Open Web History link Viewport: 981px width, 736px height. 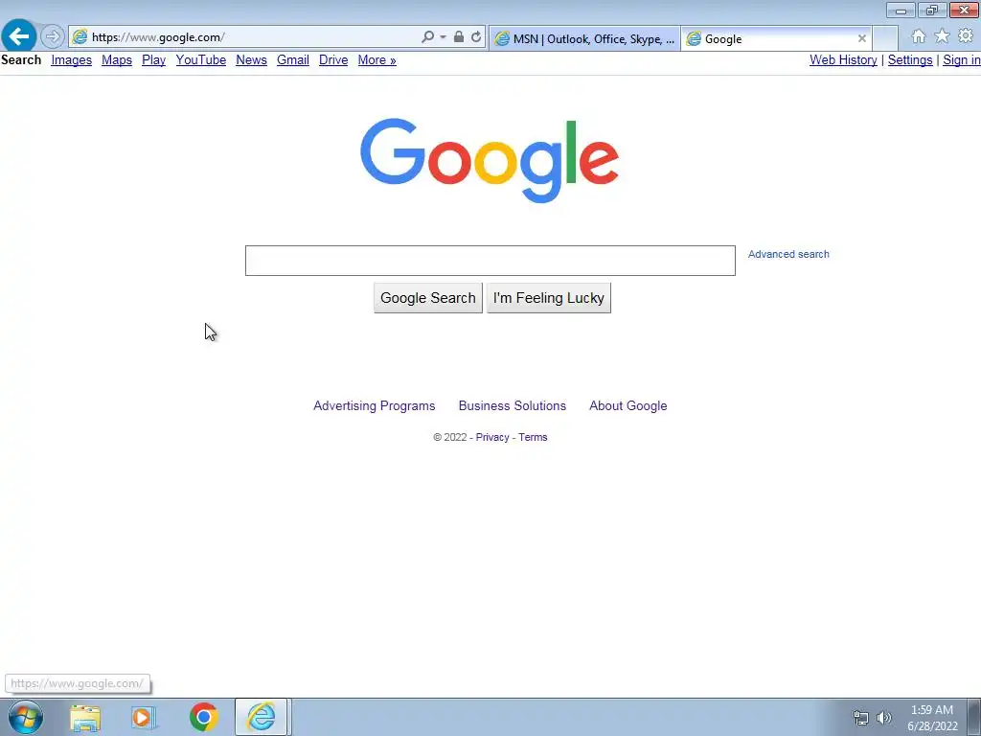click(x=843, y=60)
